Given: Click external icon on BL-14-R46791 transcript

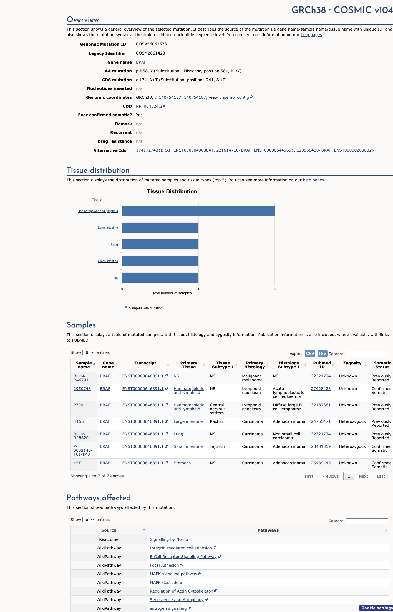Looking at the screenshot, I should coord(166,376).
